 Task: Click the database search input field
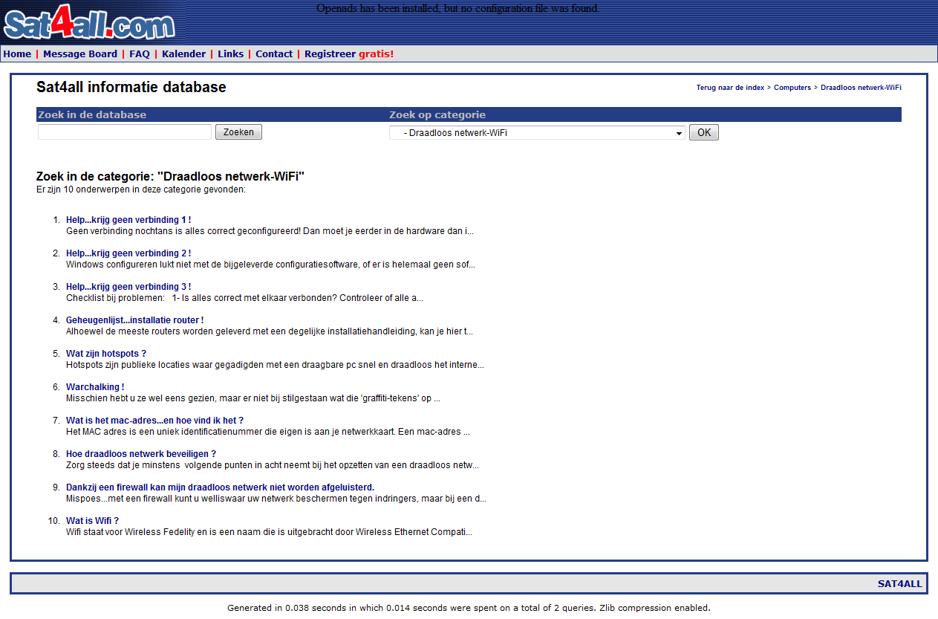[x=125, y=132]
